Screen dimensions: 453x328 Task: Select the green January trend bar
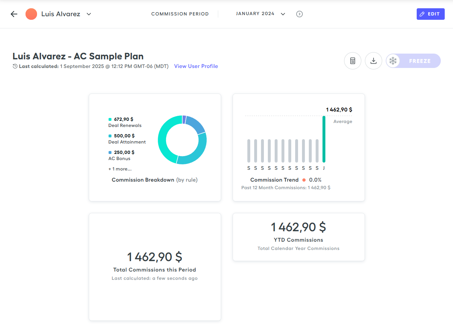324,139
